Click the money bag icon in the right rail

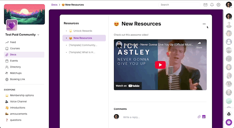229,114
